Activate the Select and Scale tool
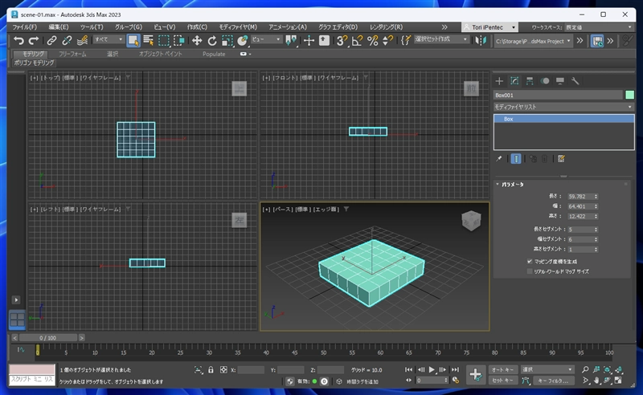This screenshot has width=643, height=395. click(x=227, y=40)
